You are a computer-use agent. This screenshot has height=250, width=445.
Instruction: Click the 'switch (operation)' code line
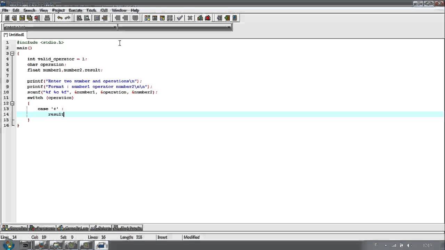(50, 98)
